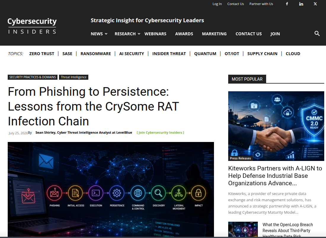This screenshot has height=238, width=326.
Task: Open the X (Twitter) social icon
Action: [315, 4]
